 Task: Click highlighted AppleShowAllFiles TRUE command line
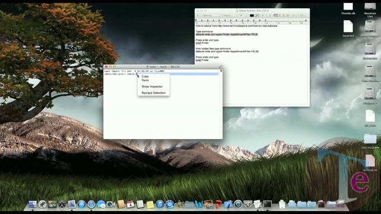pos(227,34)
